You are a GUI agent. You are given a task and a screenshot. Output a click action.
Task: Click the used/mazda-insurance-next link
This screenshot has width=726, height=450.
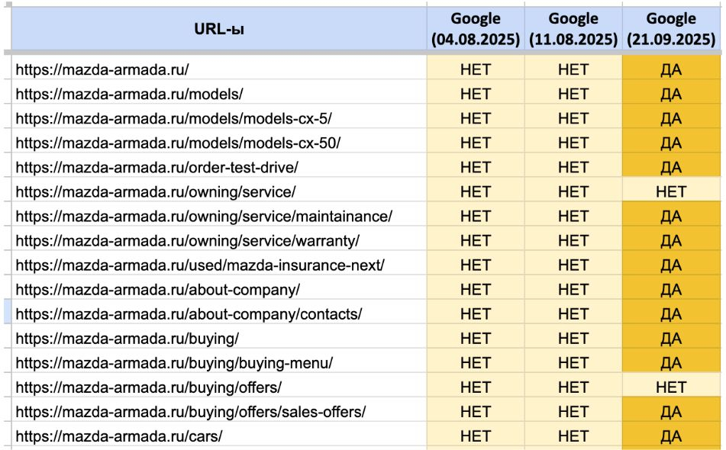pos(200,265)
